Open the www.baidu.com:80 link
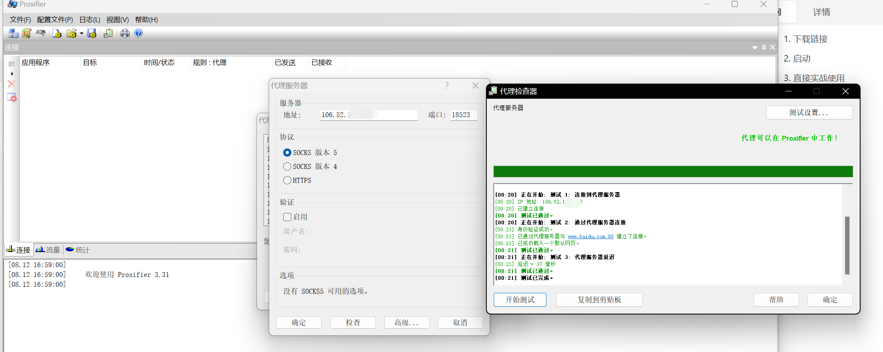The height and width of the screenshot is (352, 883). (590, 237)
